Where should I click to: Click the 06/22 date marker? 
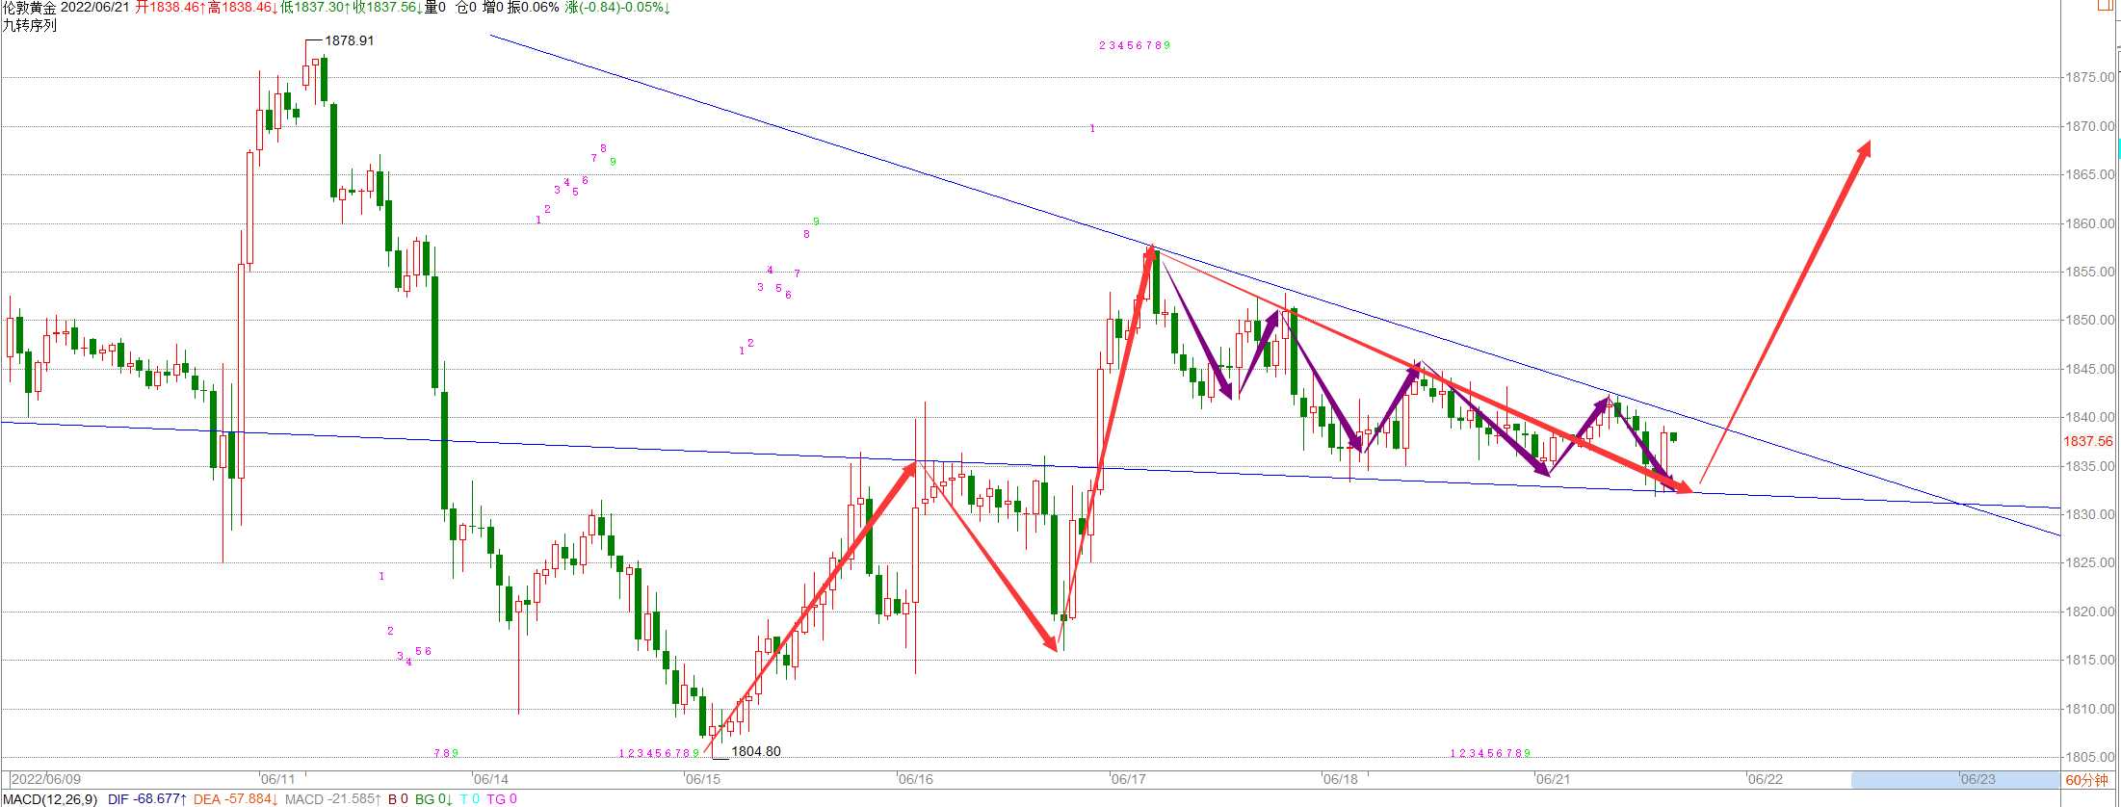tap(1766, 779)
